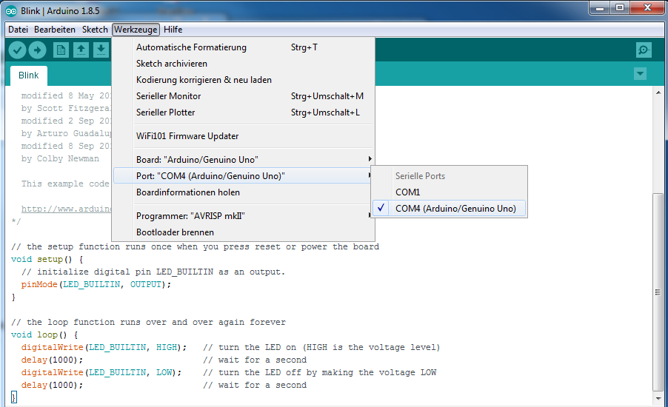Click Bootloader brennen menu entry
The image size is (668, 407).
(x=175, y=232)
